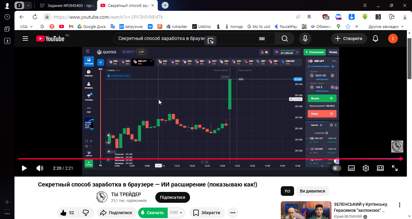This screenshot has height=219, width=412.
Task: Open the browser main menu
Action: click(365, 5)
